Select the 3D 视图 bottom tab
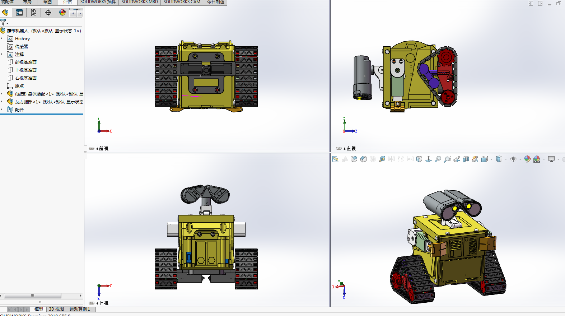Image resolution: width=565 pixels, height=316 pixels. (x=56, y=309)
